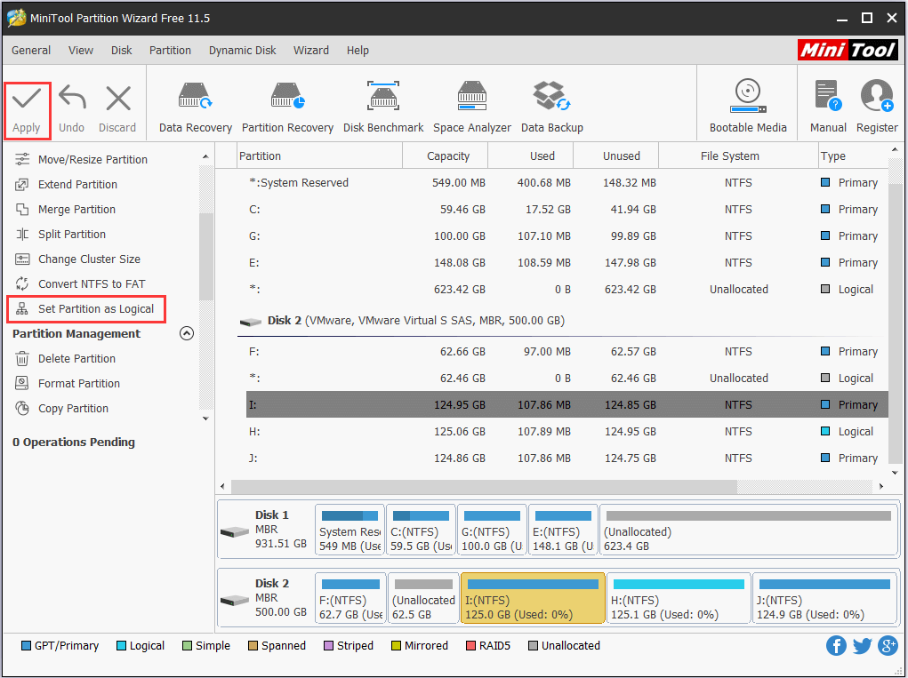Viewport: 908px width, 678px height.
Task: Click the partition list scroll-down arrow
Action: (895, 473)
